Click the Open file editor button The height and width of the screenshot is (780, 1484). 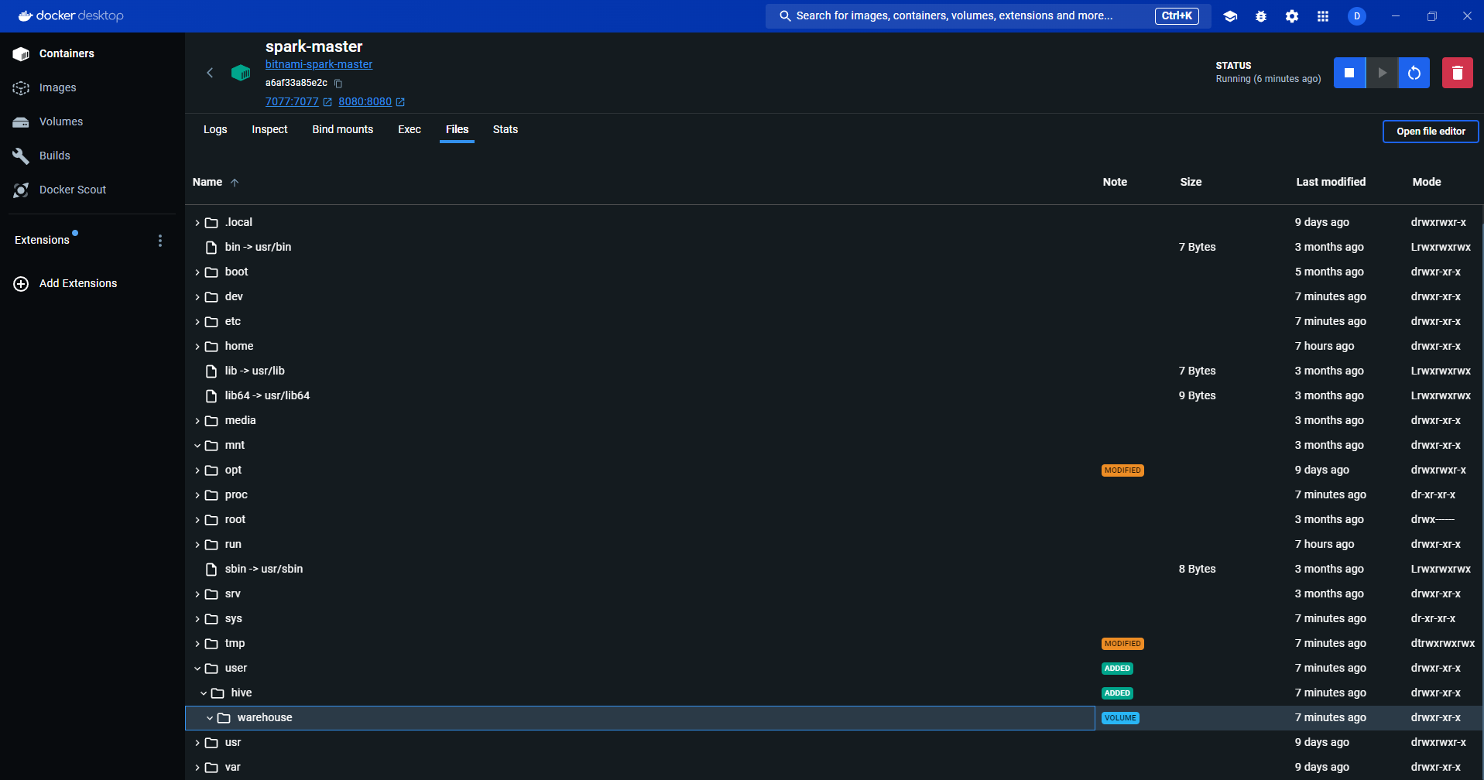tap(1430, 132)
